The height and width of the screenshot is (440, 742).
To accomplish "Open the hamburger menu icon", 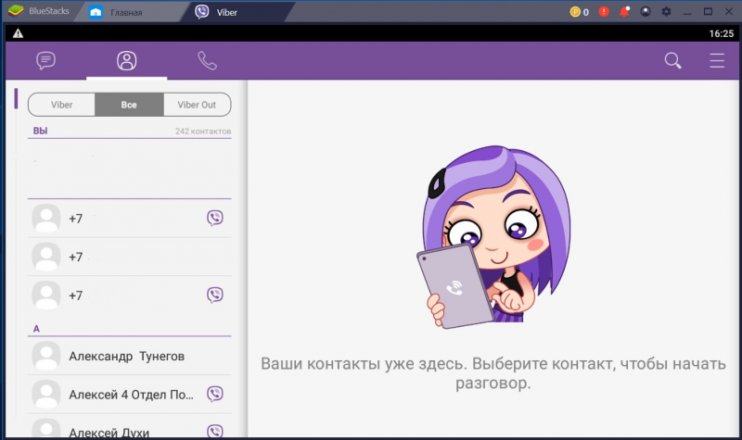I will (x=717, y=60).
